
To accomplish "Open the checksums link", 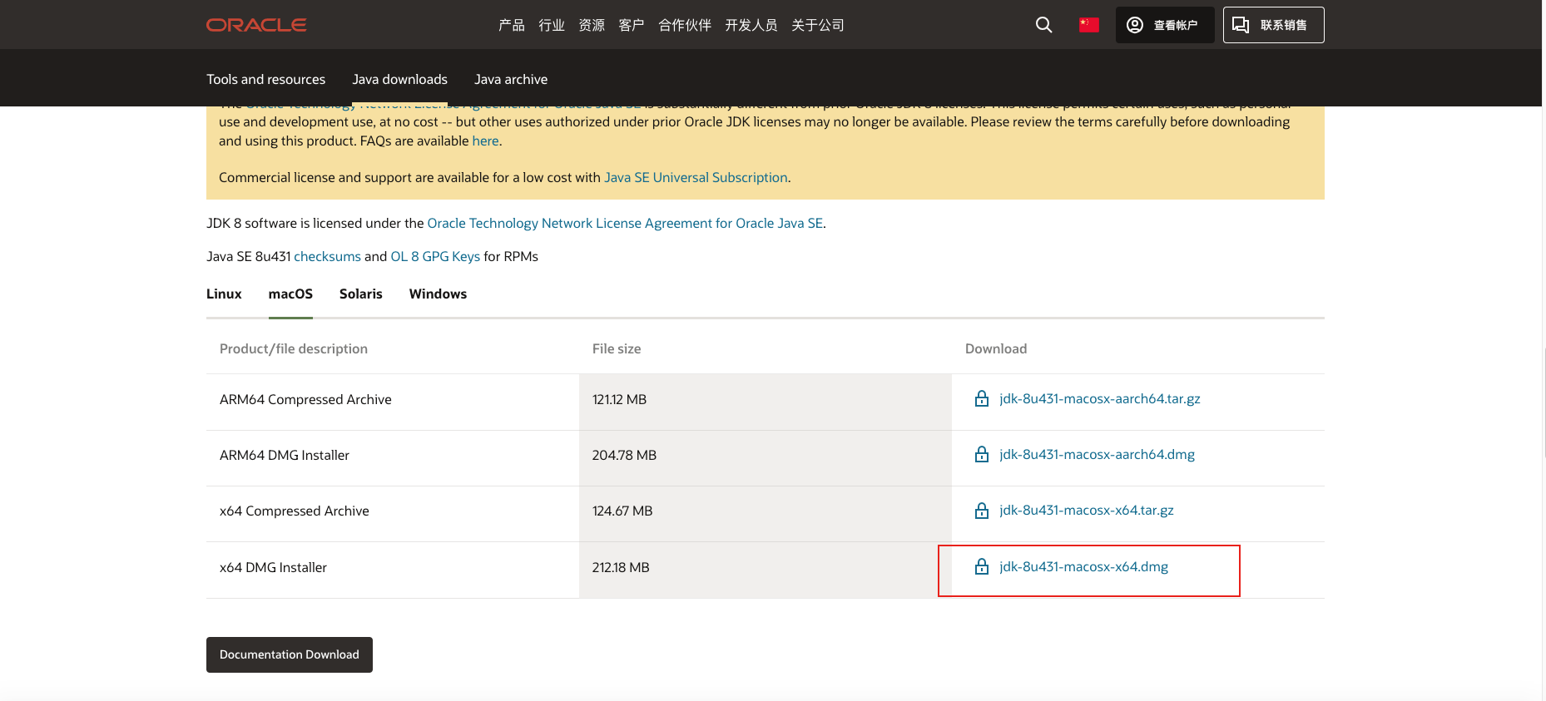I will click(x=327, y=256).
